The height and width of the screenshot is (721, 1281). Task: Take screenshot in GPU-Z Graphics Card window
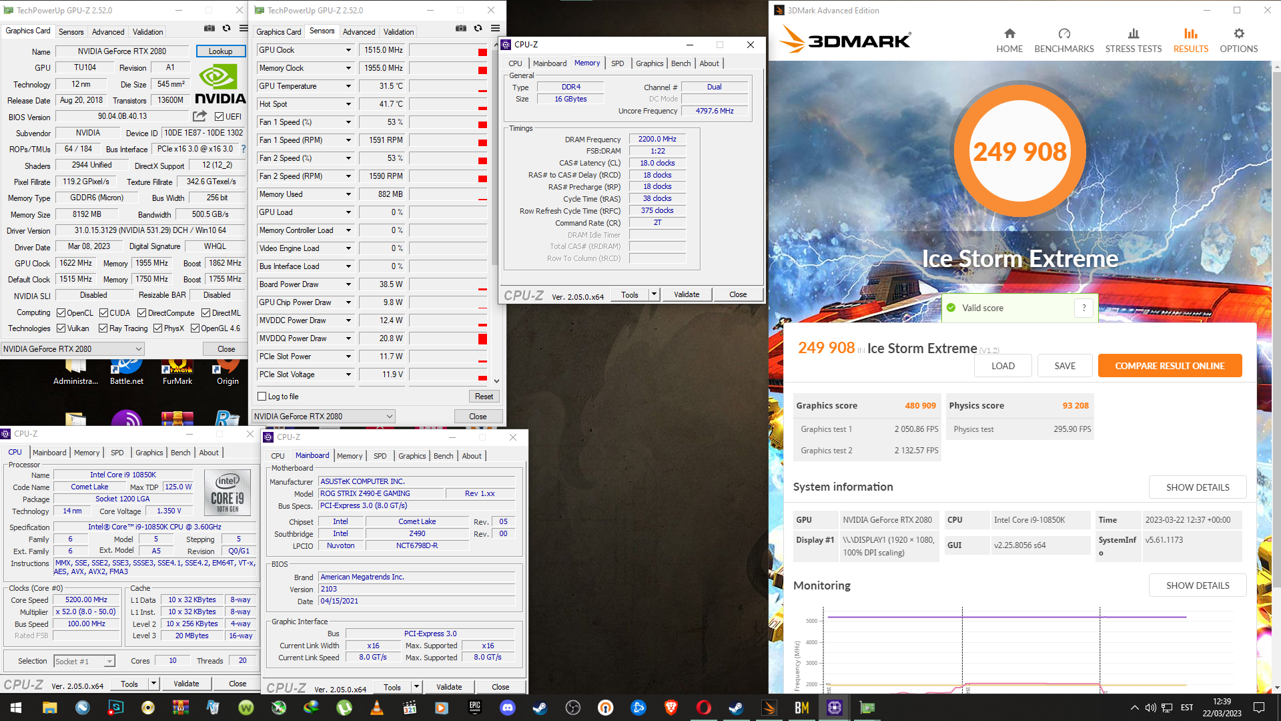pyautogui.click(x=209, y=29)
